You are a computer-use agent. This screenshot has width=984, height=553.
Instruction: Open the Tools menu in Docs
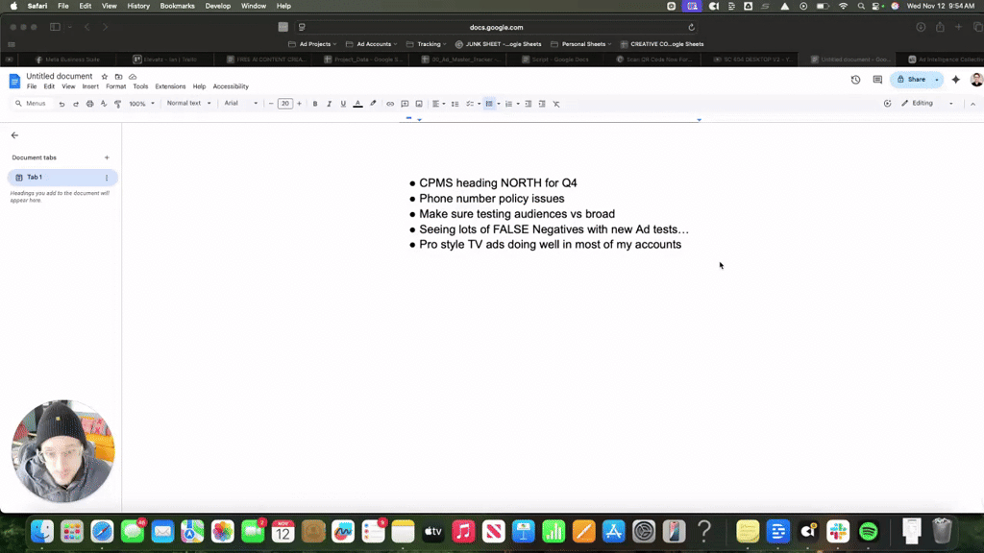pyautogui.click(x=140, y=86)
